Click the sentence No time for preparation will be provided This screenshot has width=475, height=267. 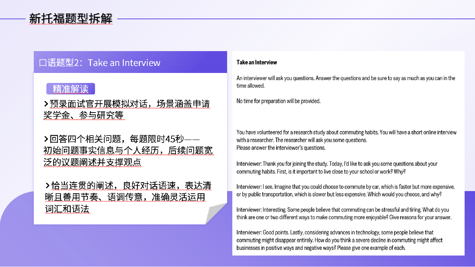coord(278,101)
